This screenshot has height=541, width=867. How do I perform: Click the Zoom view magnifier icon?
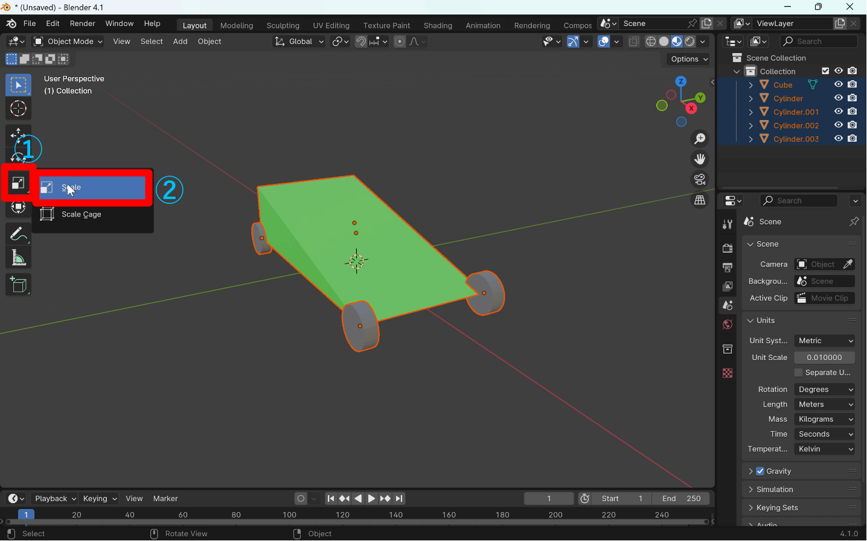click(700, 139)
